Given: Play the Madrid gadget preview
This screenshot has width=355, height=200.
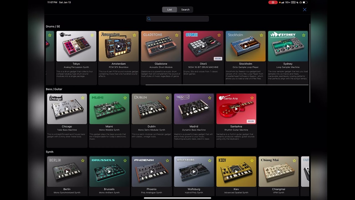Looking at the screenshot, I should click(194, 109).
